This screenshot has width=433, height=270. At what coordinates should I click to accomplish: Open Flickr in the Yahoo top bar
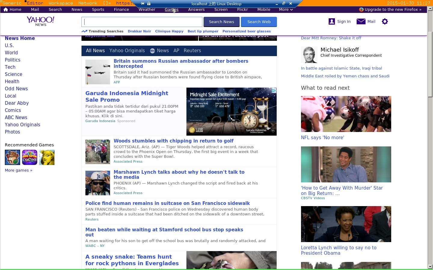point(242,10)
